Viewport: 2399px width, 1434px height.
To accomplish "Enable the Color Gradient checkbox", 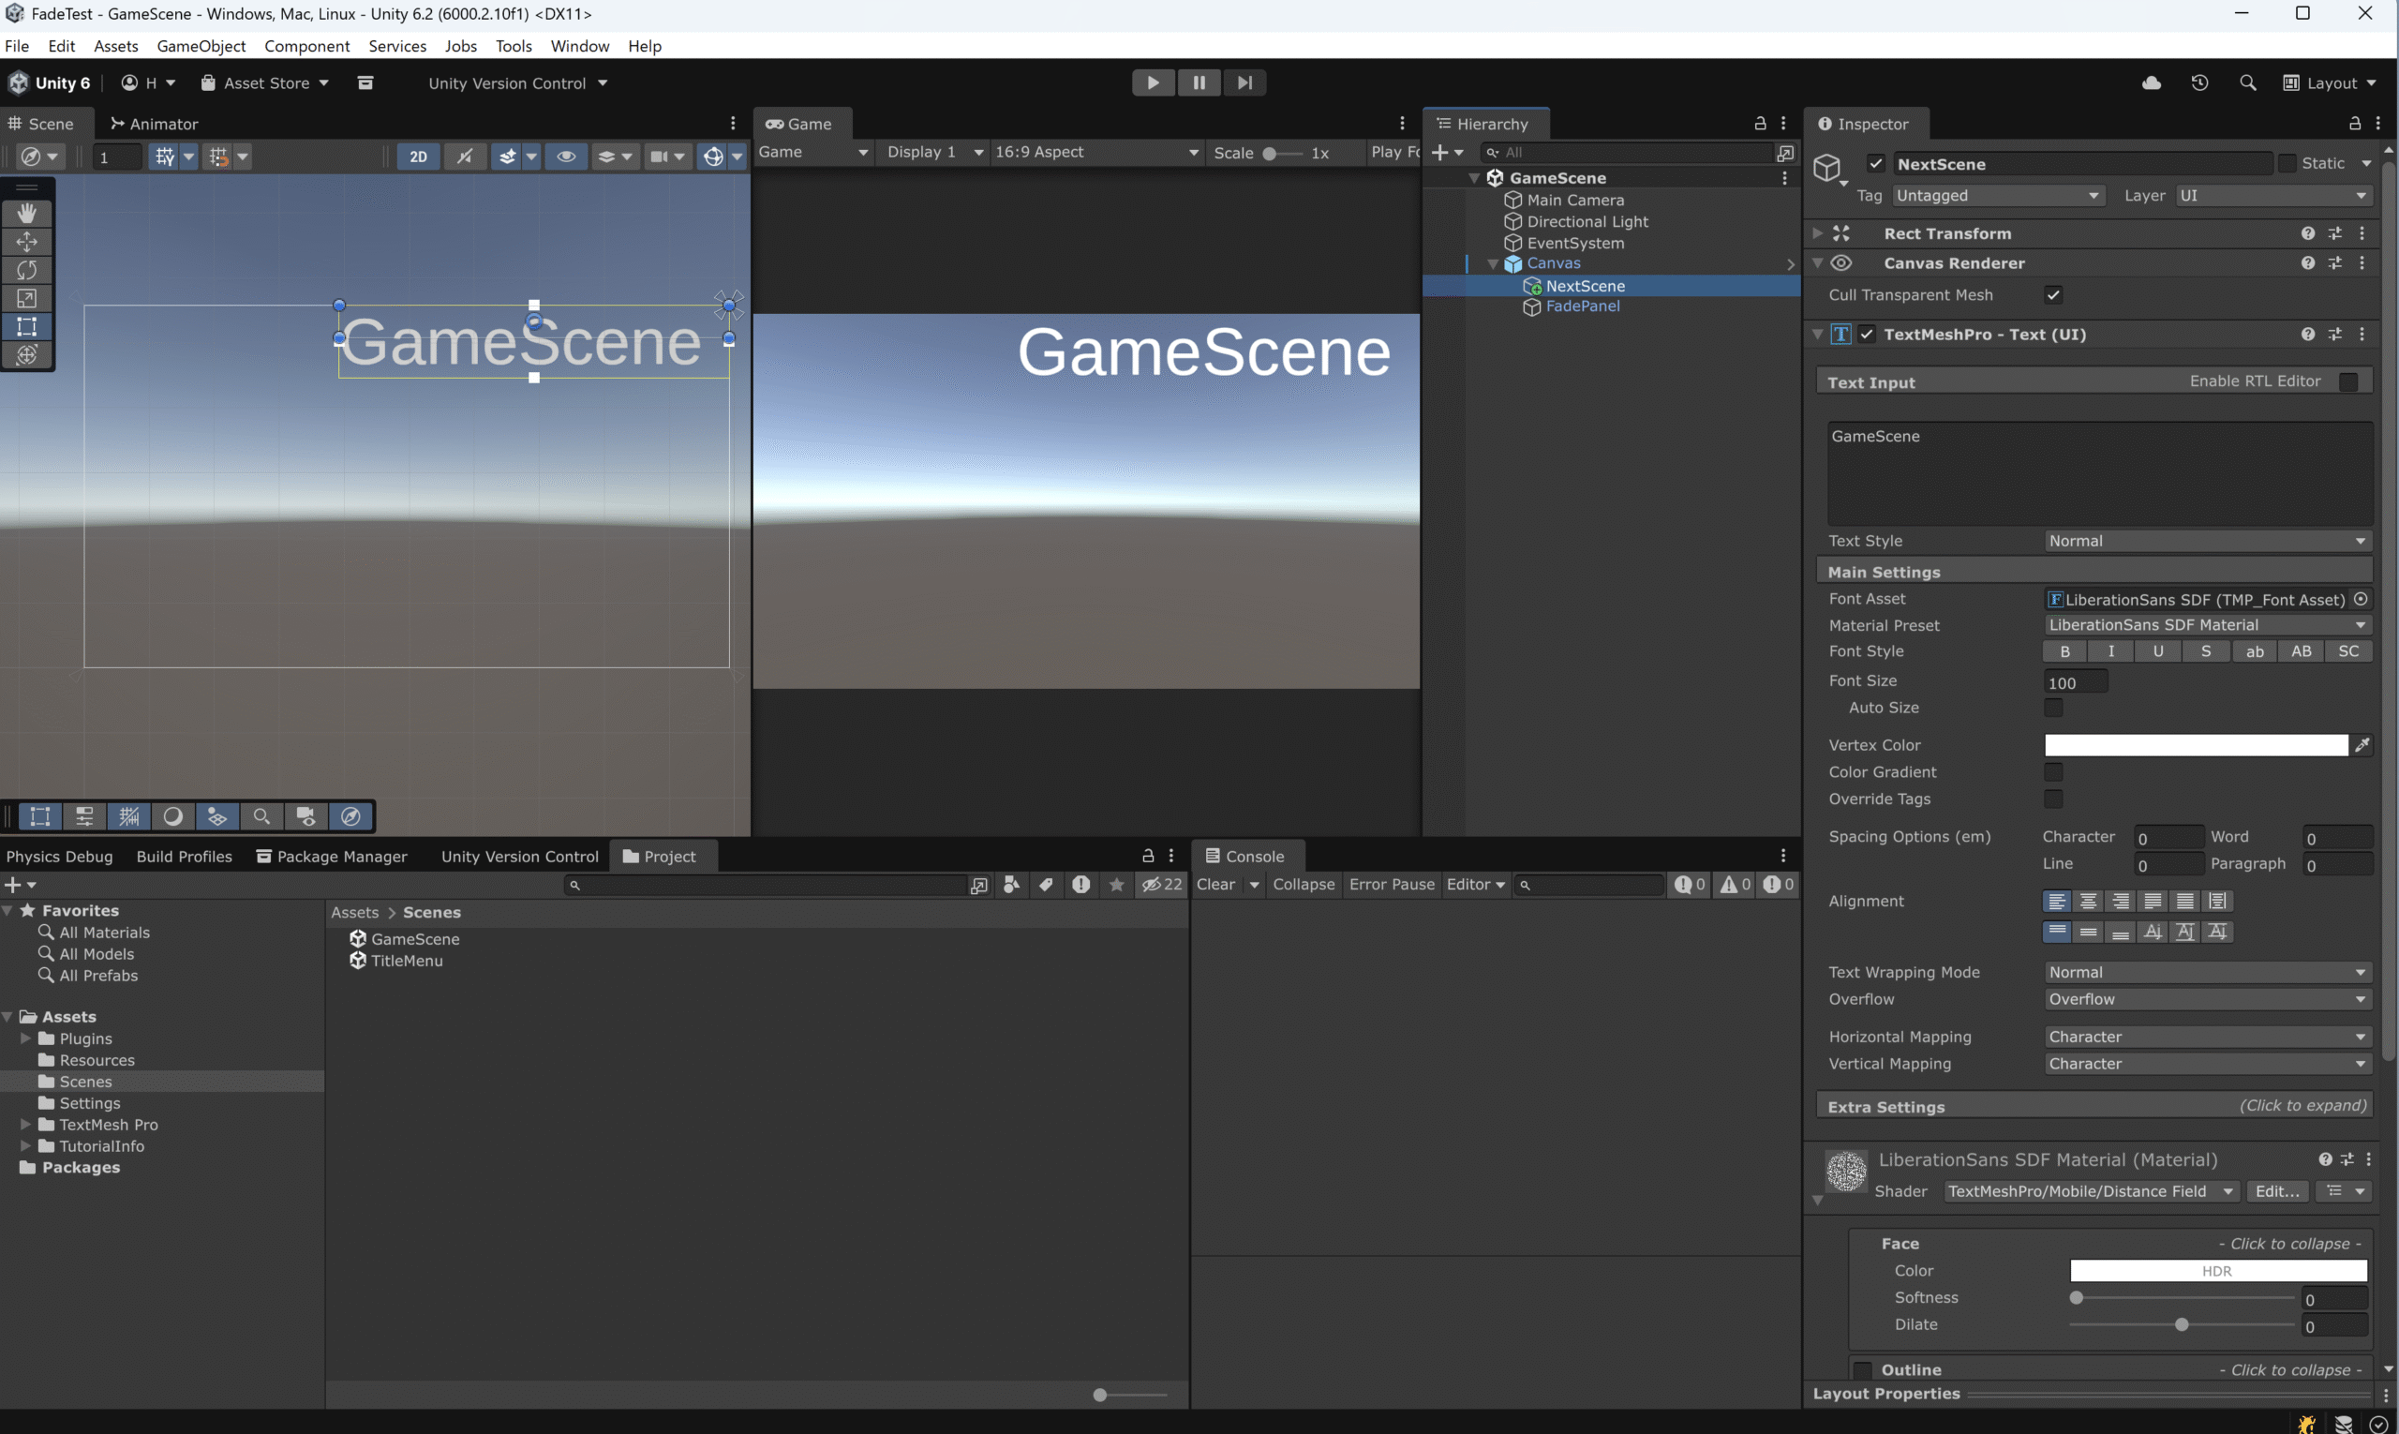I will (x=2053, y=772).
